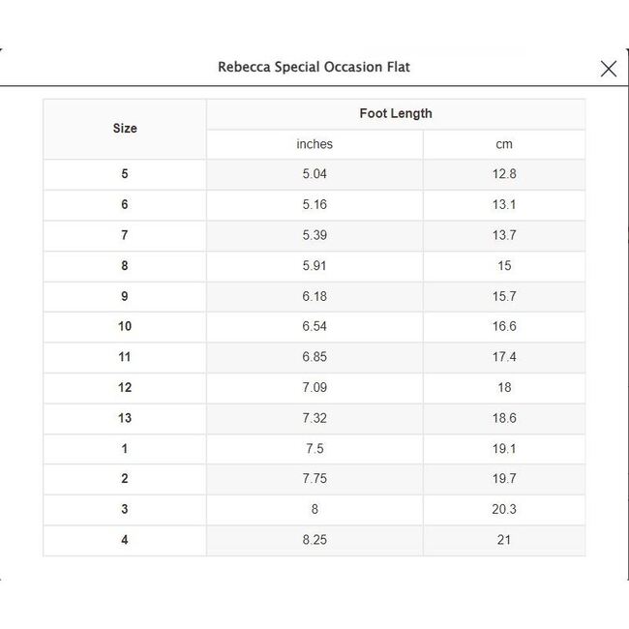Close the Rebecca Special Occasion Flat size chart

coord(608,68)
